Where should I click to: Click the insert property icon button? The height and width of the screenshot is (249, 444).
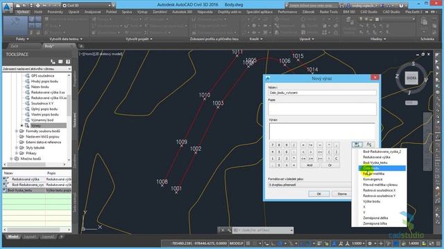pos(357,145)
